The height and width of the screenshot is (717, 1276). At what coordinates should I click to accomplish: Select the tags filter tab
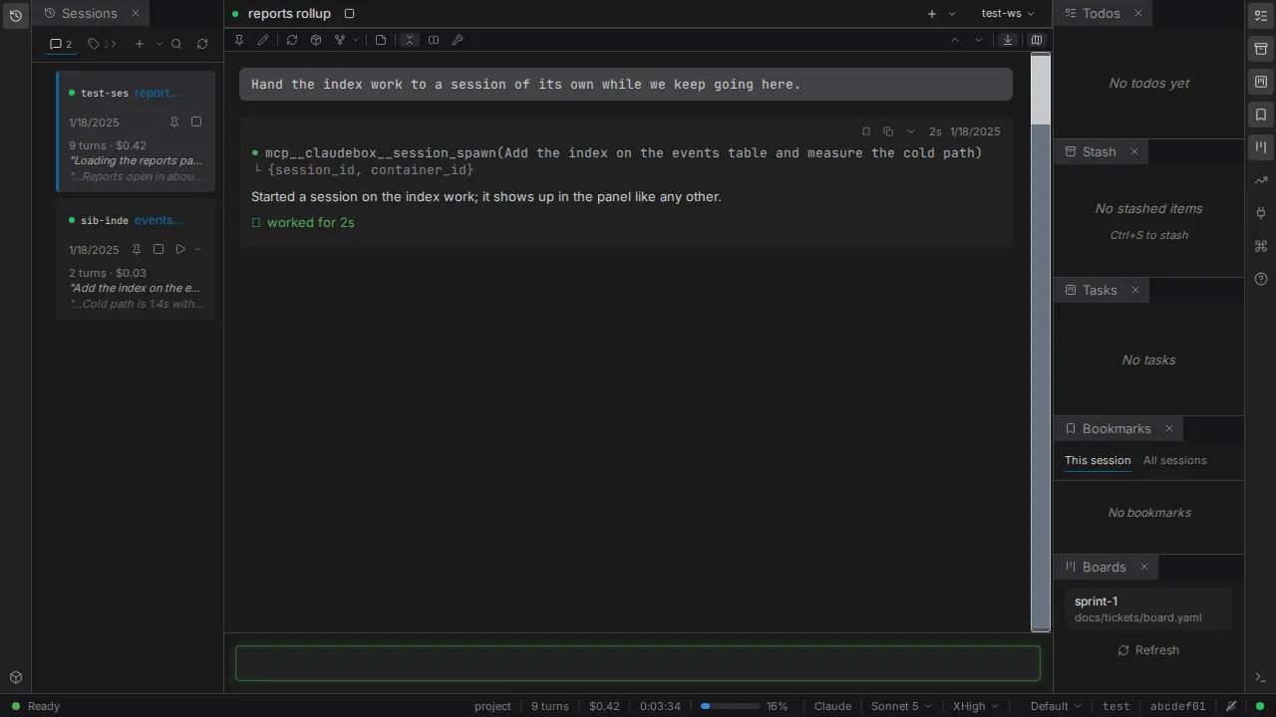tap(102, 44)
